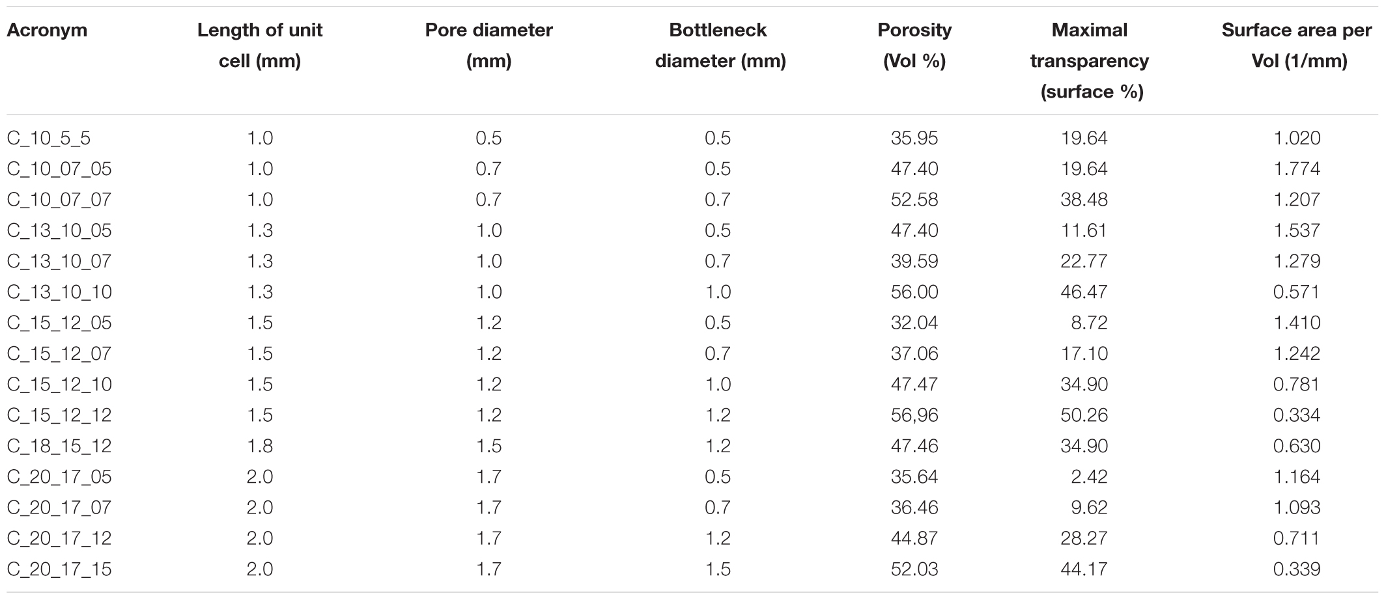The width and height of the screenshot is (1386, 600).
Task: Select the C_18_15_12 row label
Action: coord(59,446)
